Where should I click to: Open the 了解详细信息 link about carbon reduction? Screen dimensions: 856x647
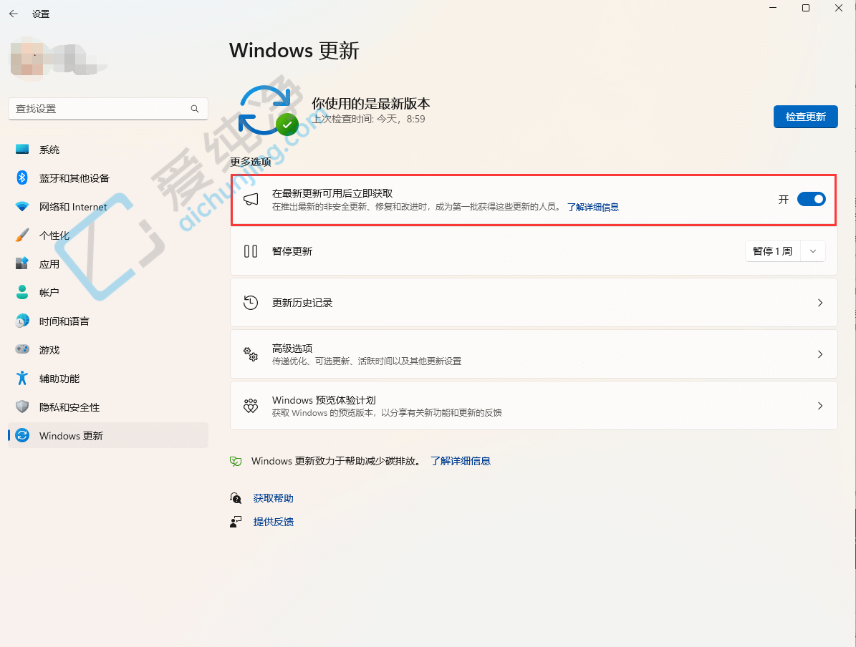461,461
